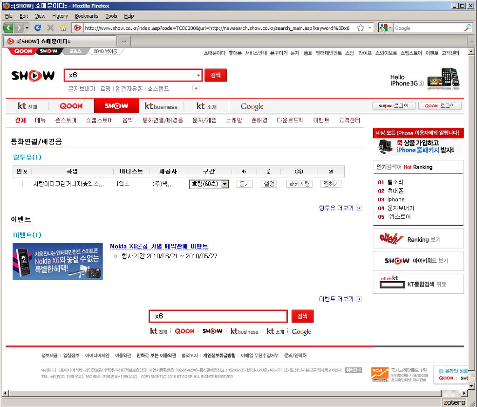Open the tab list dropdown arrow
This screenshot has width=477, height=407.
472,41
